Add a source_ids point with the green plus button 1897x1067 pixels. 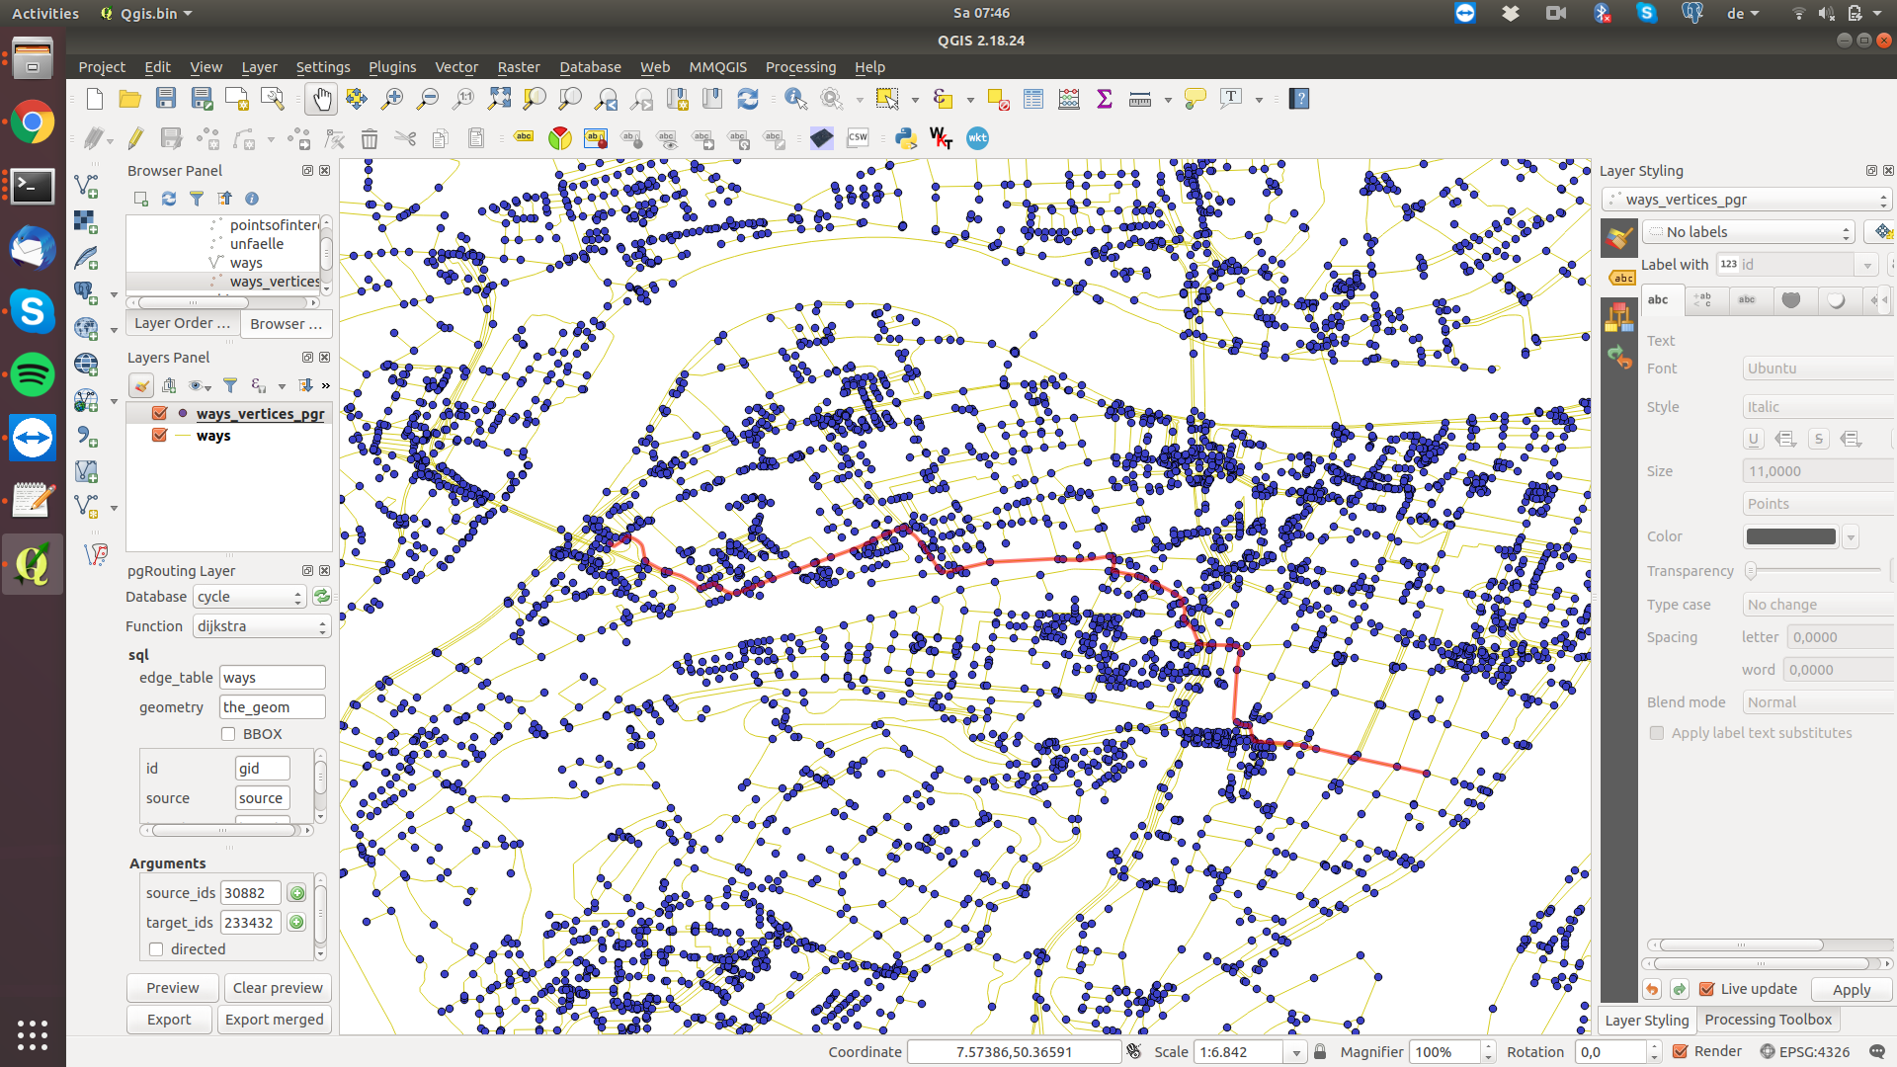coord(296,893)
